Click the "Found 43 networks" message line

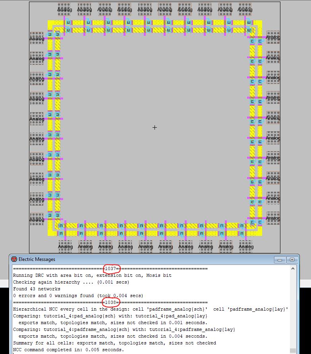pos(37,289)
